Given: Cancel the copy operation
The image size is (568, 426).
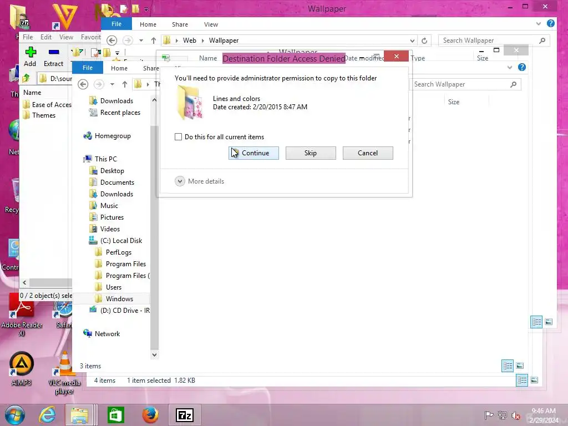Looking at the screenshot, I should [368, 153].
